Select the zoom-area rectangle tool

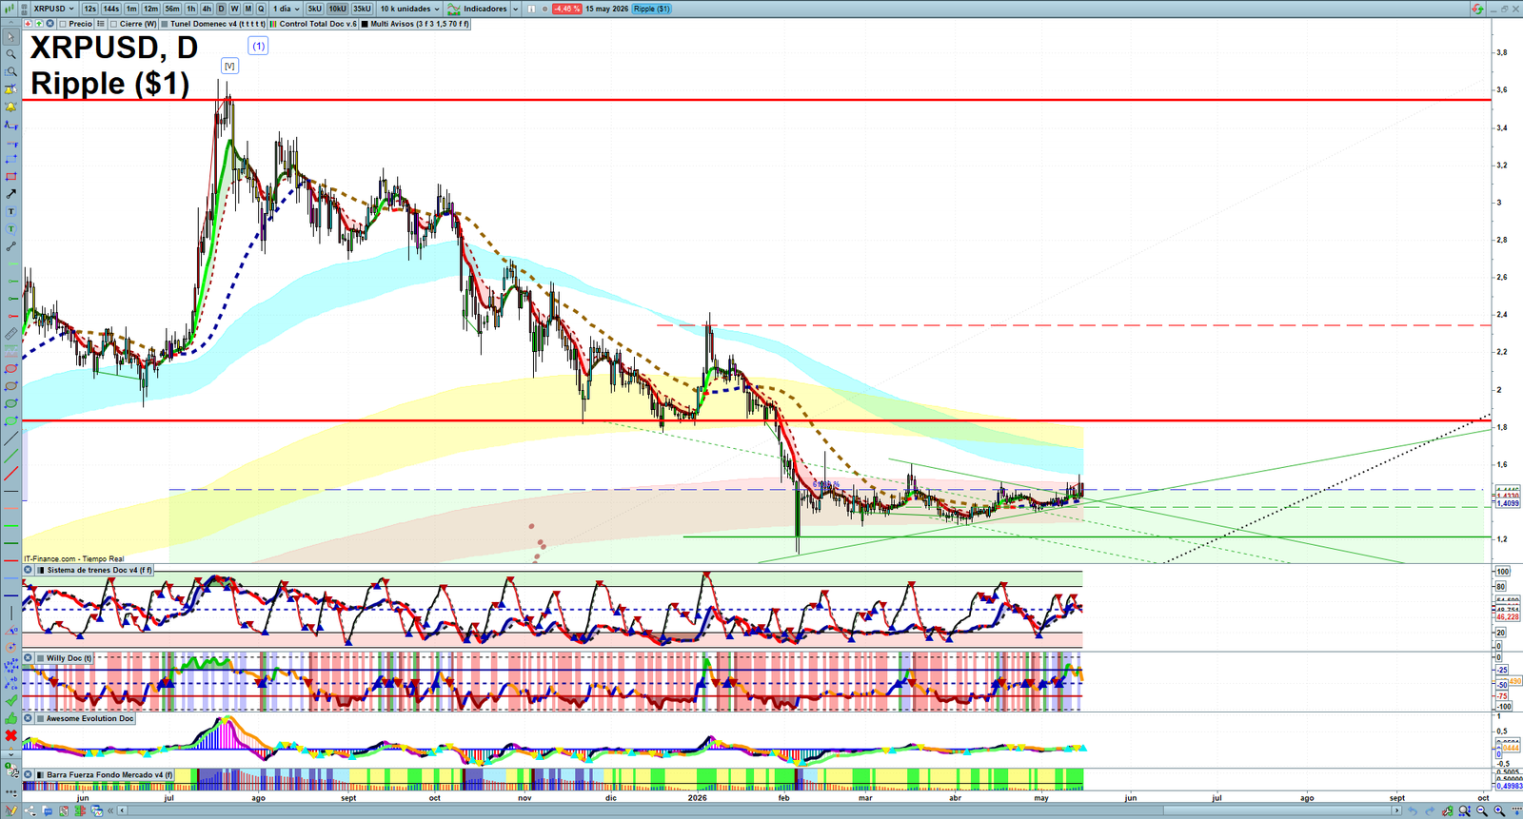click(x=11, y=71)
